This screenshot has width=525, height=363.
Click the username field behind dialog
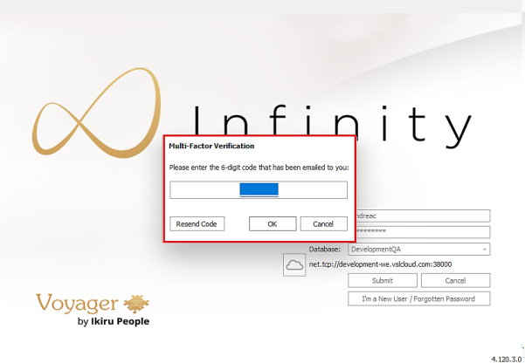[423, 216]
